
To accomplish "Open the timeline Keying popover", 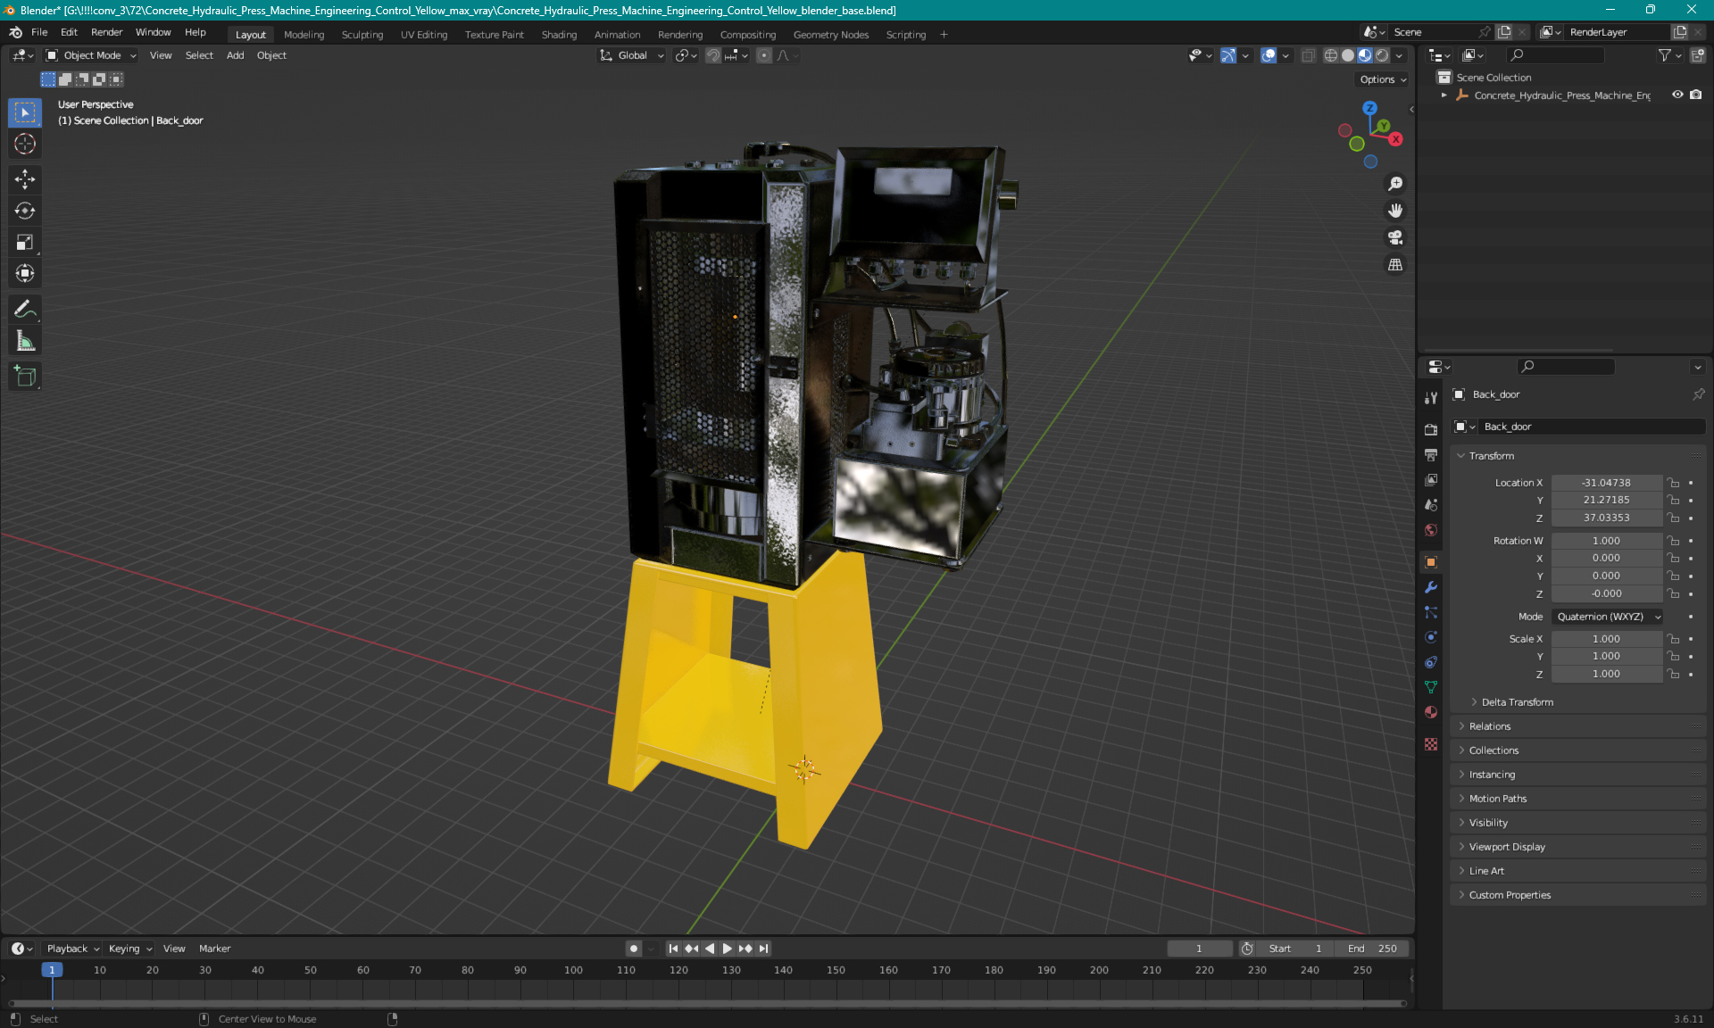I will coord(129,949).
